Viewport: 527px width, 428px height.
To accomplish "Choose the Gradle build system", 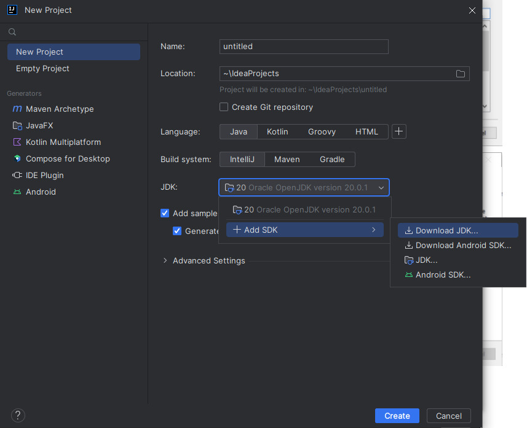I will (x=332, y=160).
